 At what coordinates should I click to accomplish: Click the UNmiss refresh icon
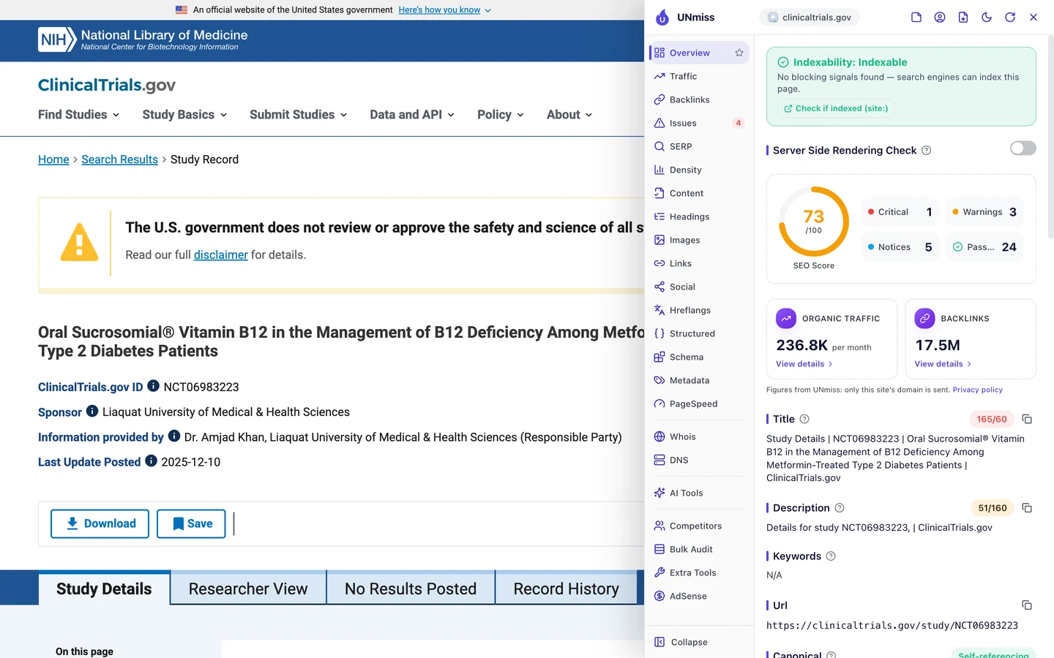coord(1010,18)
